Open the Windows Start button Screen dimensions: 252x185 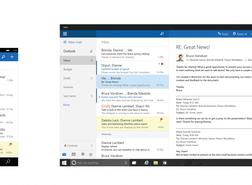click(x=64, y=163)
